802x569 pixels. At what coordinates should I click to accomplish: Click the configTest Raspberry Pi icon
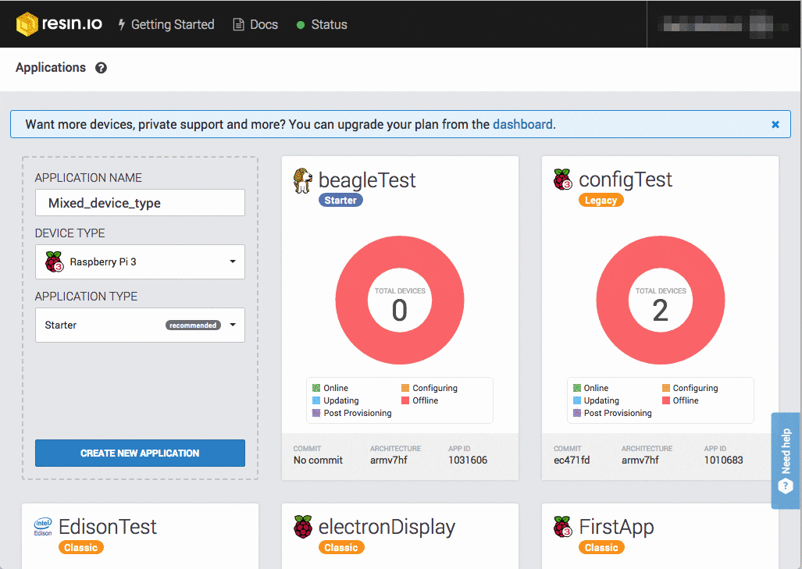pos(562,180)
